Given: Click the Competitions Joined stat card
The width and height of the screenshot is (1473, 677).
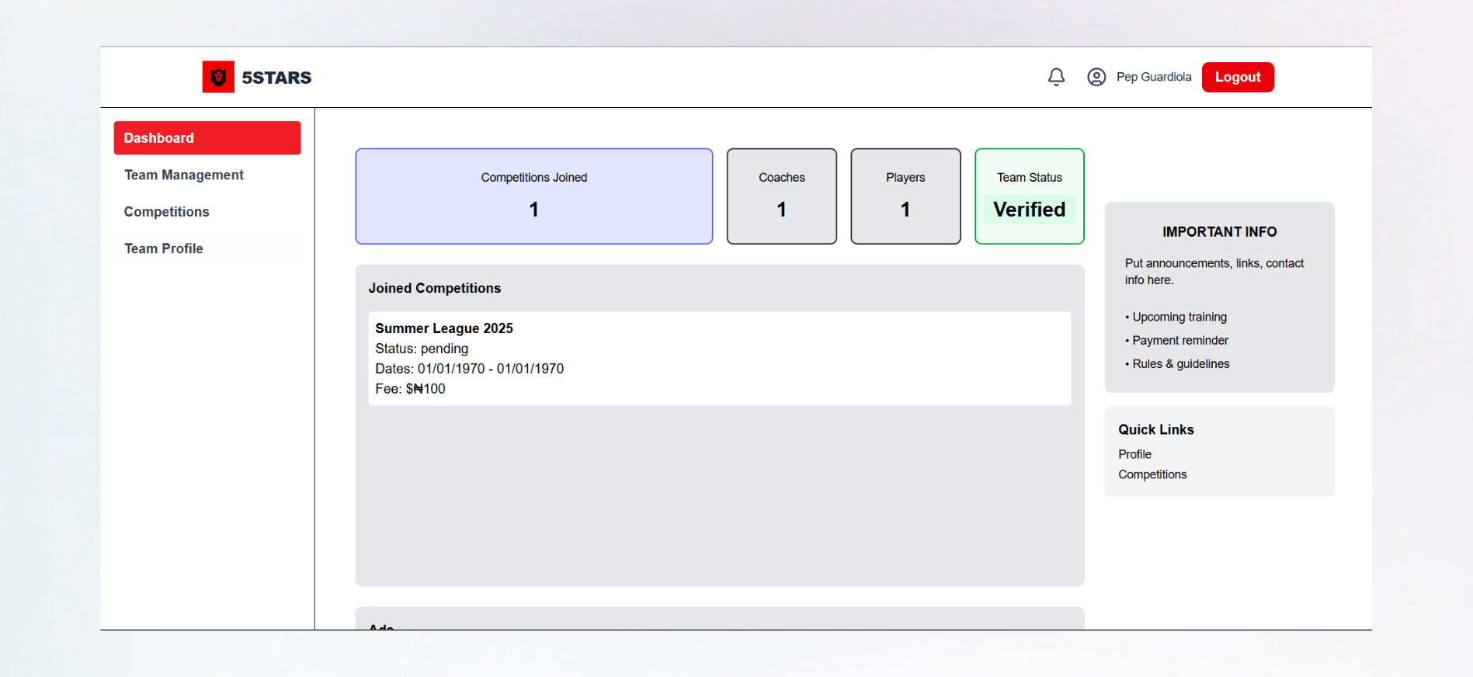Looking at the screenshot, I should 534,196.
